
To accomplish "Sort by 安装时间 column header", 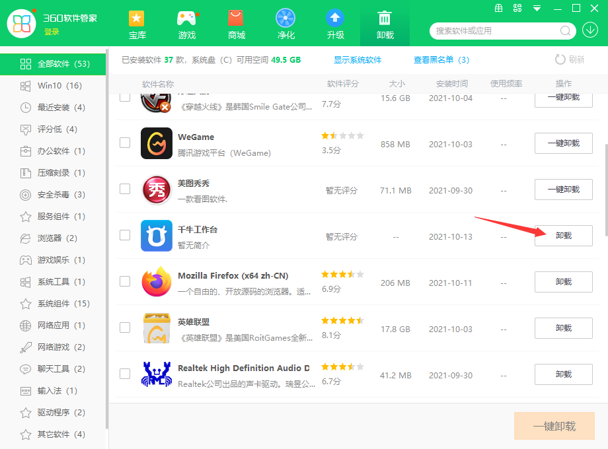I will (452, 84).
